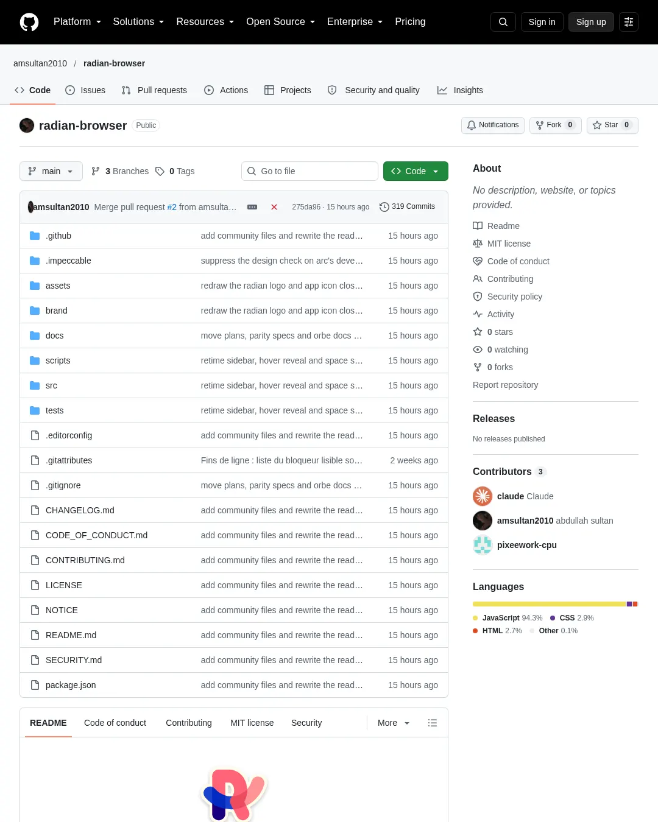Click the Report repository link
The image size is (658, 822).
click(506, 385)
